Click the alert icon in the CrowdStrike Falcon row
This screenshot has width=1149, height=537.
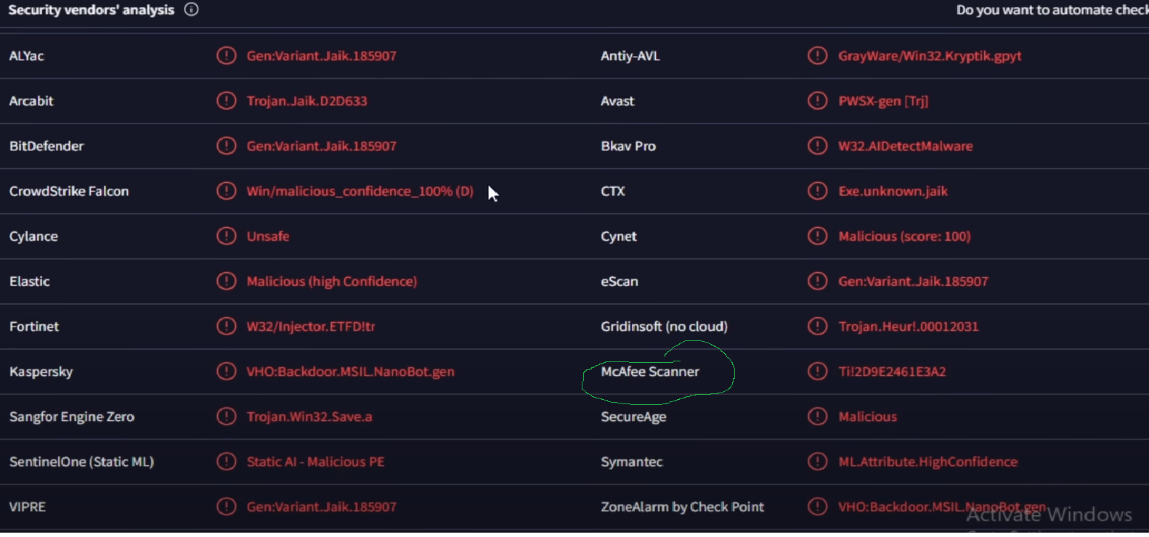point(227,191)
